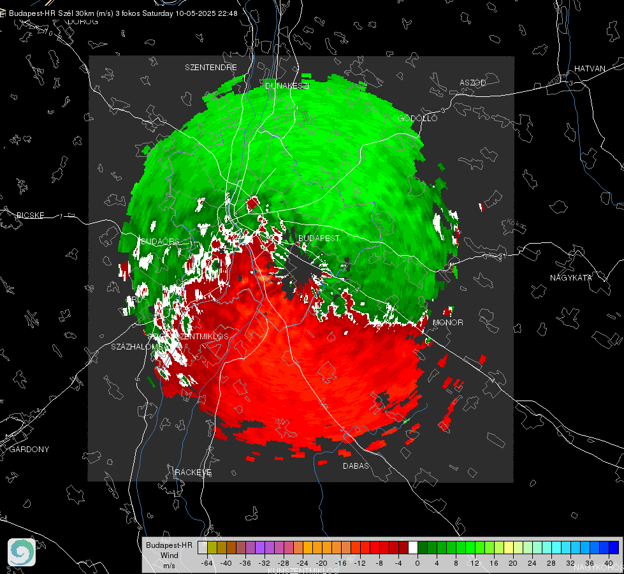Viewport: 624px width, 574px height.
Task: Click the dark blue last swatch in the legend
Action: click(x=614, y=547)
